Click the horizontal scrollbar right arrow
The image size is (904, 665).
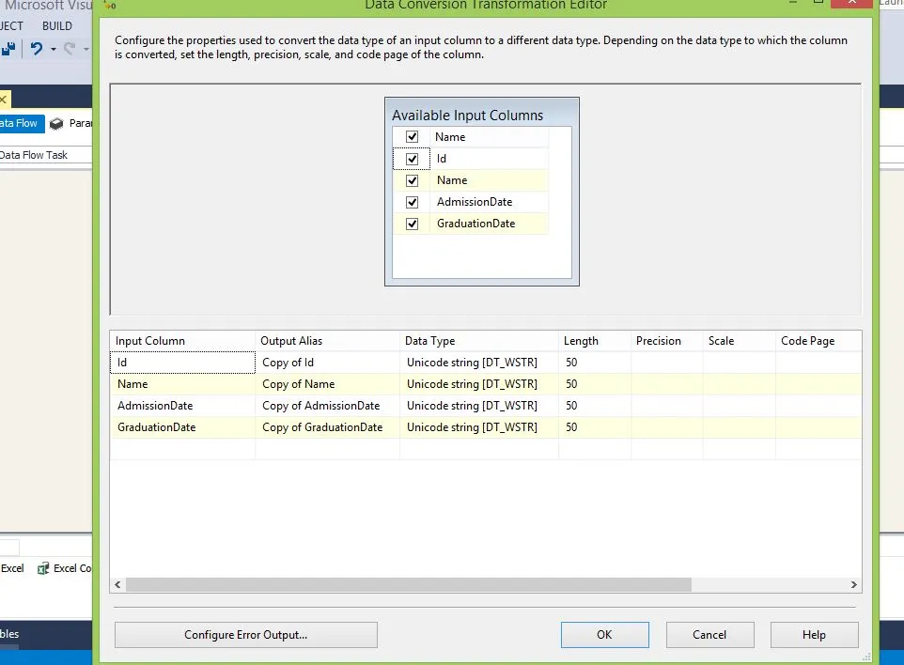pos(854,584)
